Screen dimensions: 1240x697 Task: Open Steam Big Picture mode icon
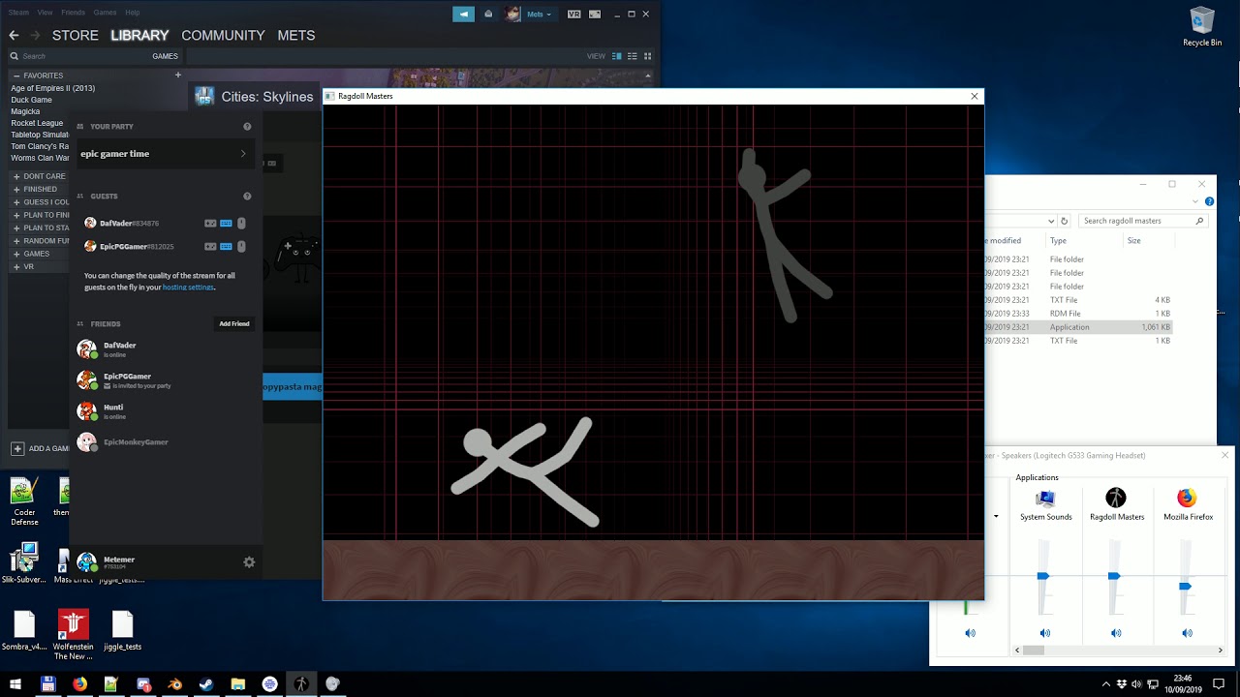(593, 15)
